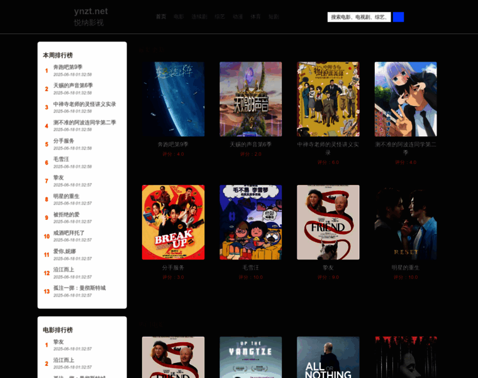Open 沿江而上 ranked 12 in 本周排行榜
The height and width of the screenshot is (378, 478).
pos(64,269)
